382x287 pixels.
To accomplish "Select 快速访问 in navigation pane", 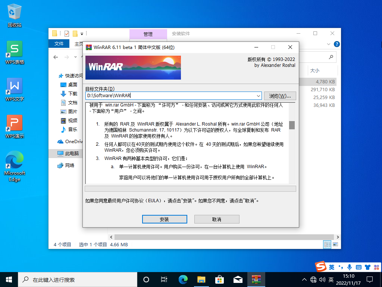I will tap(71, 75).
